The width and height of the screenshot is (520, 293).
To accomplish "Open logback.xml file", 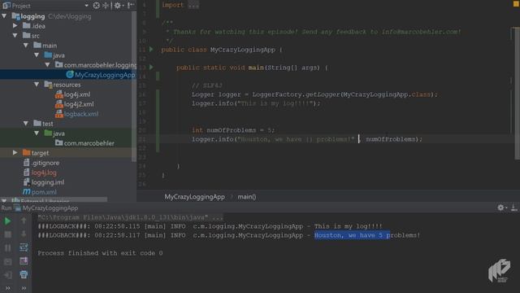I will point(77,114).
